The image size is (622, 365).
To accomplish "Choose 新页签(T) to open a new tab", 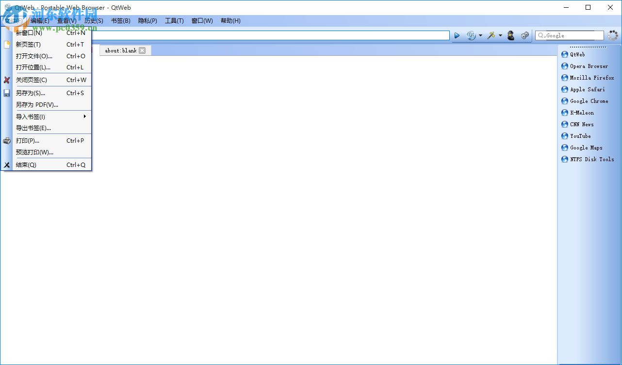I will click(52, 45).
